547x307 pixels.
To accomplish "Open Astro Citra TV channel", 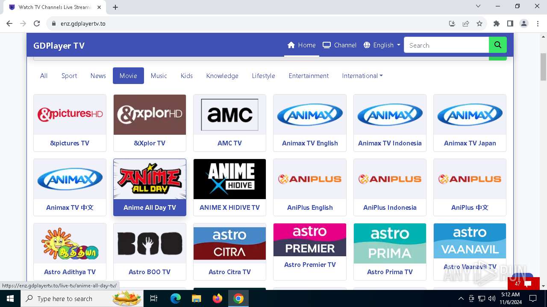I will [229, 252].
